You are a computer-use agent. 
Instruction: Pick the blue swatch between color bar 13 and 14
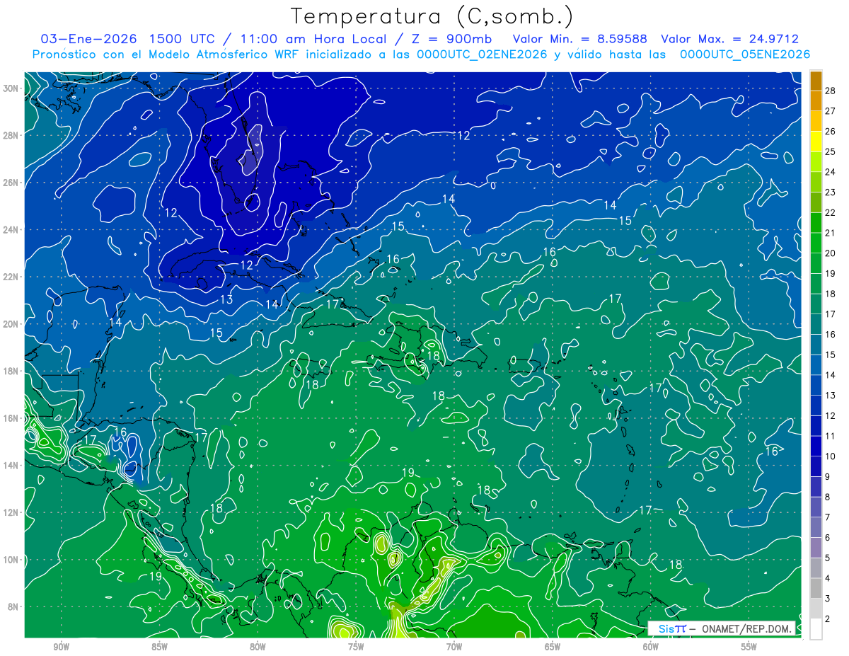point(816,386)
